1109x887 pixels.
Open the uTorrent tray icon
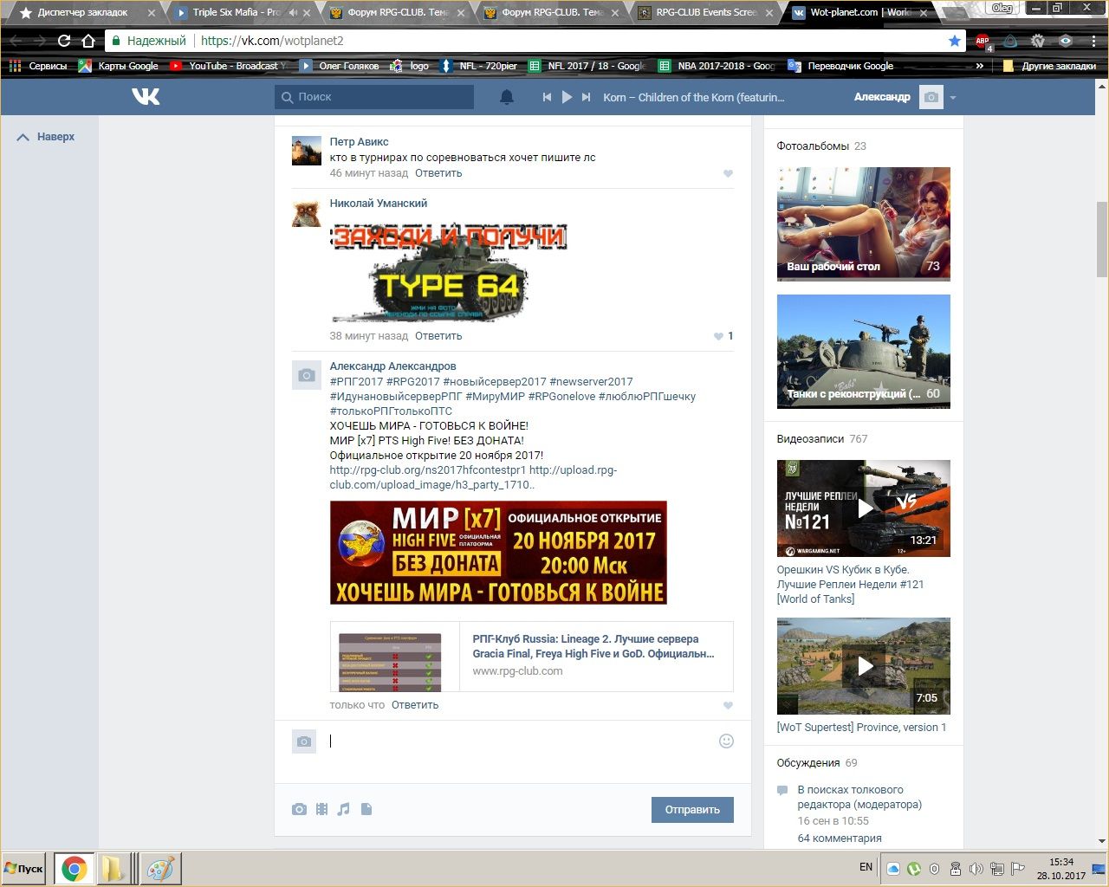(914, 869)
